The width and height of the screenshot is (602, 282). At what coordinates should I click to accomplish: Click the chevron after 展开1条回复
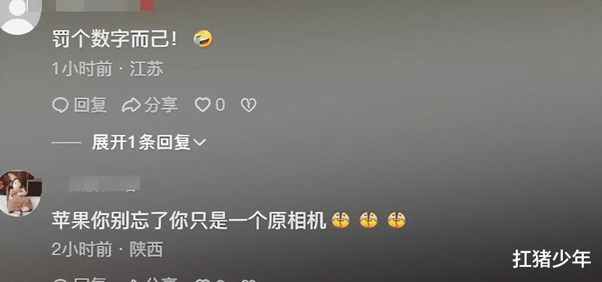pos(199,143)
